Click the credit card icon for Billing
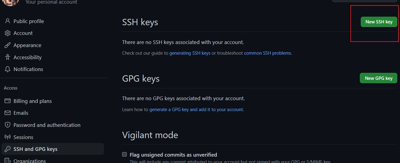 coord(8,101)
